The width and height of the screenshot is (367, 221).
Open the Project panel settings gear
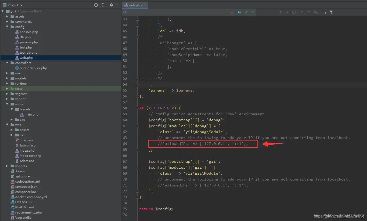pyautogui.click(x=111, y=5)
